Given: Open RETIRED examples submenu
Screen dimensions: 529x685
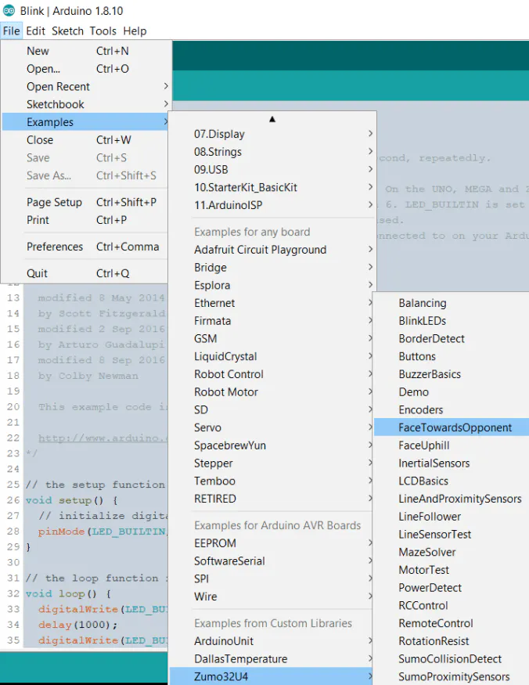Looking at the screenshot, I should 272,499.
